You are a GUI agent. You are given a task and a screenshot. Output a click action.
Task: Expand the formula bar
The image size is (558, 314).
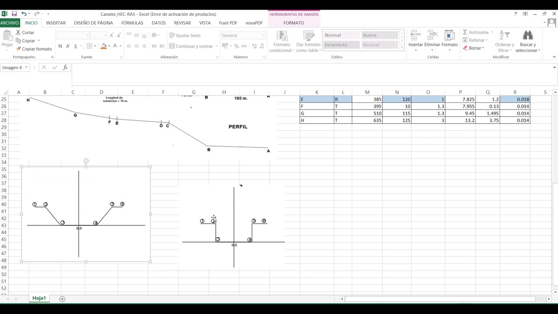point(555,67)
